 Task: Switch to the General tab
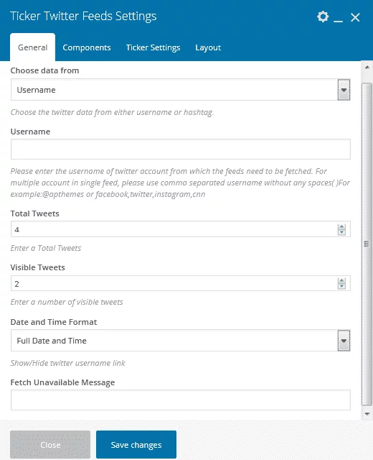[32, 47]
